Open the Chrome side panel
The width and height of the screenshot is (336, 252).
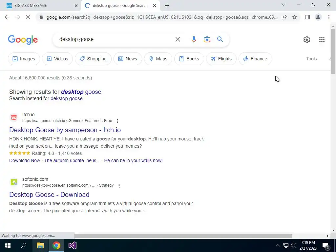coord(308,17)
